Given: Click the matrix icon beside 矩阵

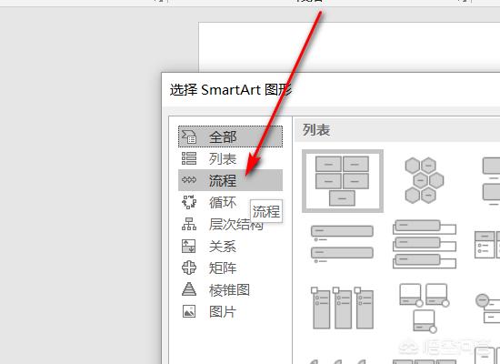Looking at the screenshot, I should (x=189, y=268).
